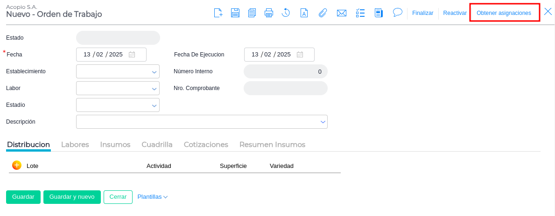Image resolution: width=555 pixels, height=216 pixels.
Task: Click the checklist icon in toolbar
Action: click(x=360, y=13)
